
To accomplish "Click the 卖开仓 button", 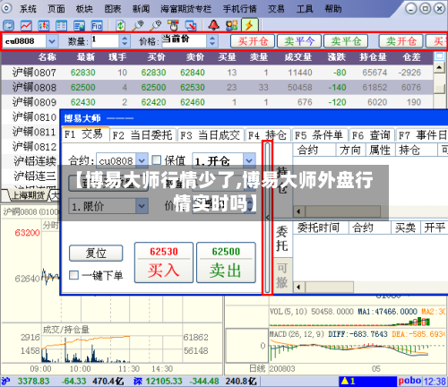I will [x=401, y=41].
